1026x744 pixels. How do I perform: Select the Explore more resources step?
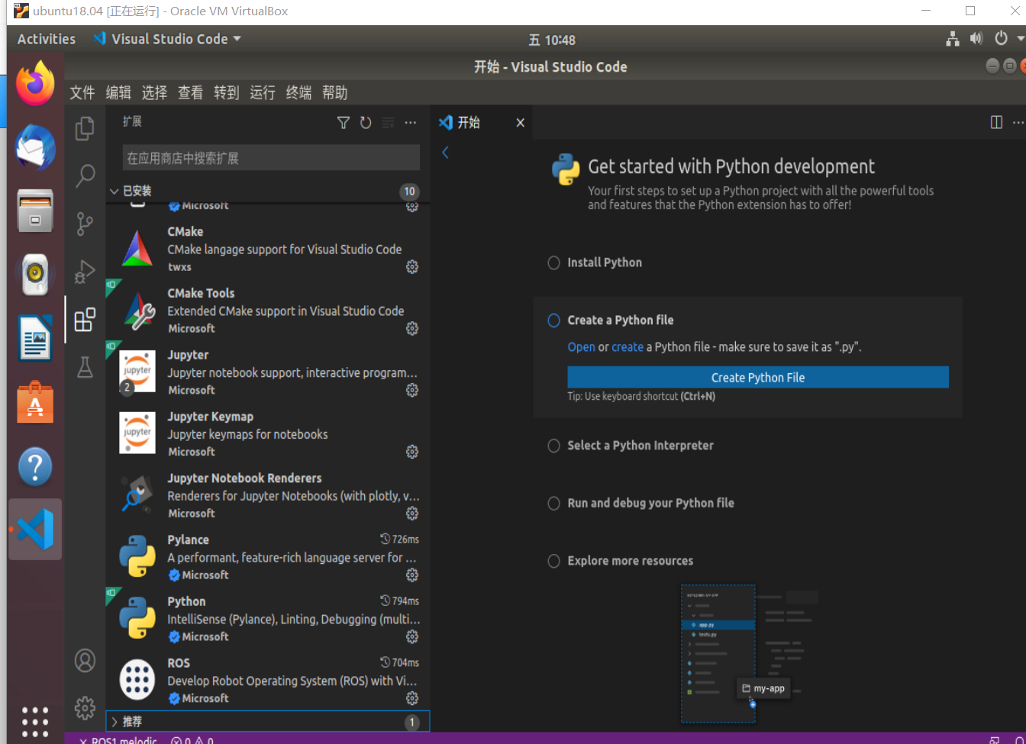tap(553, 561)
